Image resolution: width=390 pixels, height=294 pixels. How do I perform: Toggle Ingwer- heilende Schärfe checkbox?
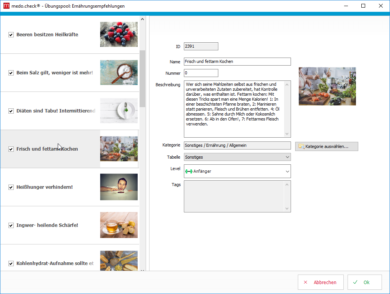11,225
